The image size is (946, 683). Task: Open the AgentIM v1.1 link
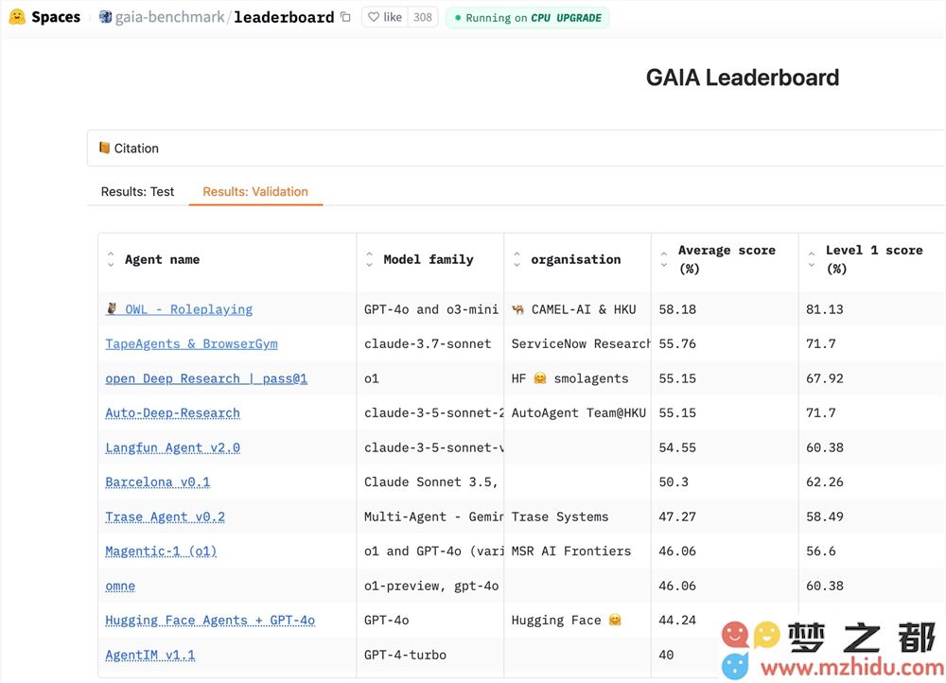[150, 656]
